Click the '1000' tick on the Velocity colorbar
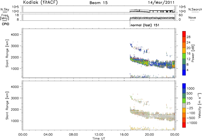202x140 pixels. tap(191, 88)
